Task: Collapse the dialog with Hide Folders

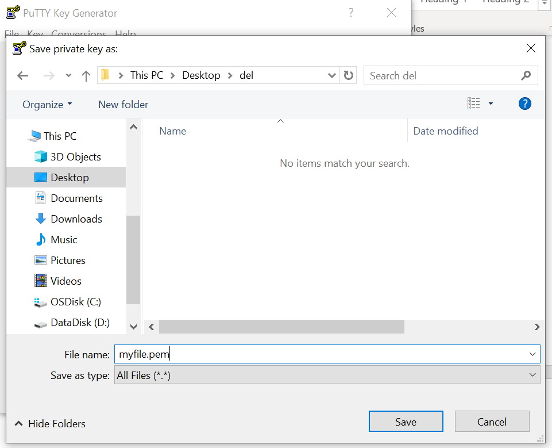Action: coord(51,423)
